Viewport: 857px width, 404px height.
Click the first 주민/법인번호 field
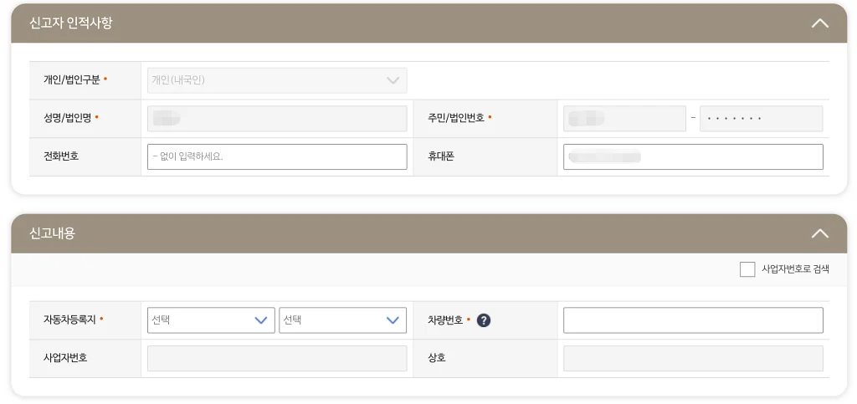pos(624,119)
